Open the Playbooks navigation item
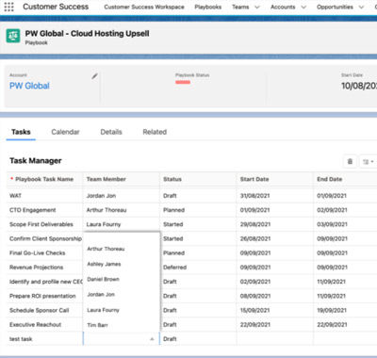 [x=208, y=7]
